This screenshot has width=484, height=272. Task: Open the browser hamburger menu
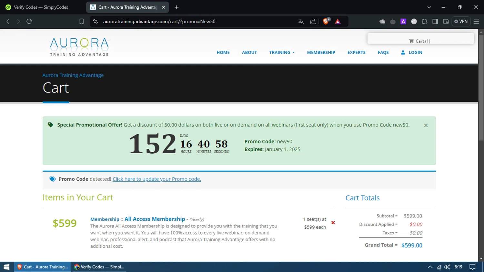(x=476, y=22)
